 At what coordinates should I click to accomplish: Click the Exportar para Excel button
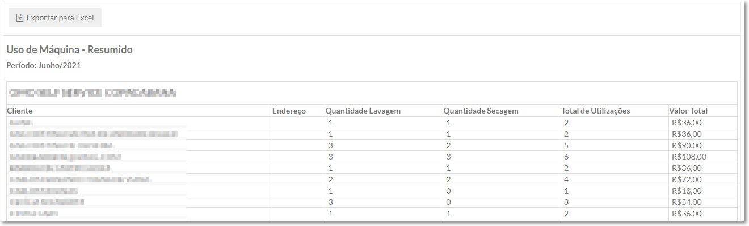(55, 18)
